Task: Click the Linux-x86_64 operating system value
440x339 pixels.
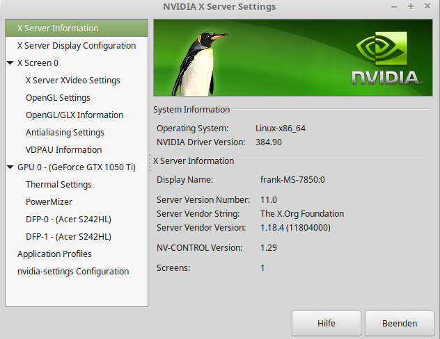Action: point(281,129)
